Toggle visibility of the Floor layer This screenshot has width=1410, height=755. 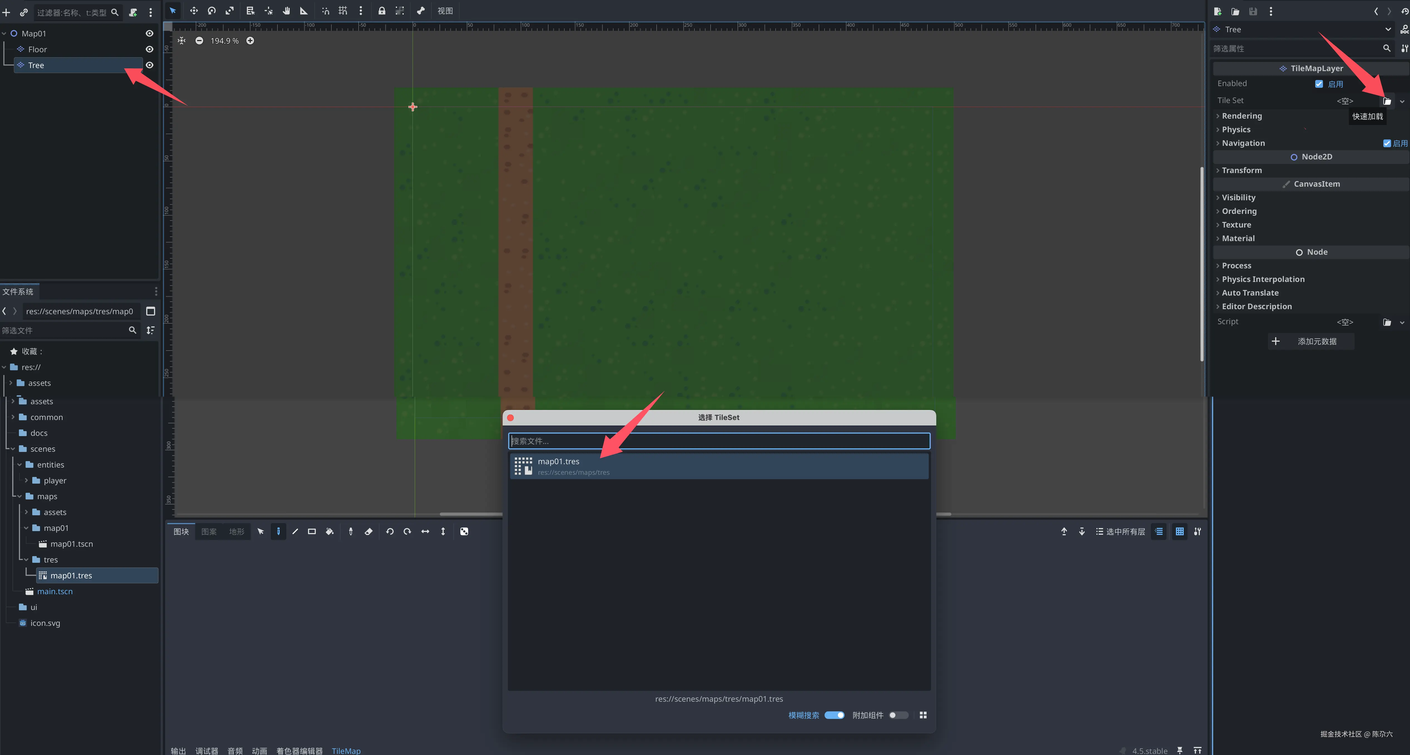point(149,49)
